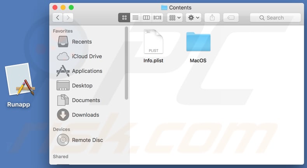Click the Search field

tap(275, 17)
